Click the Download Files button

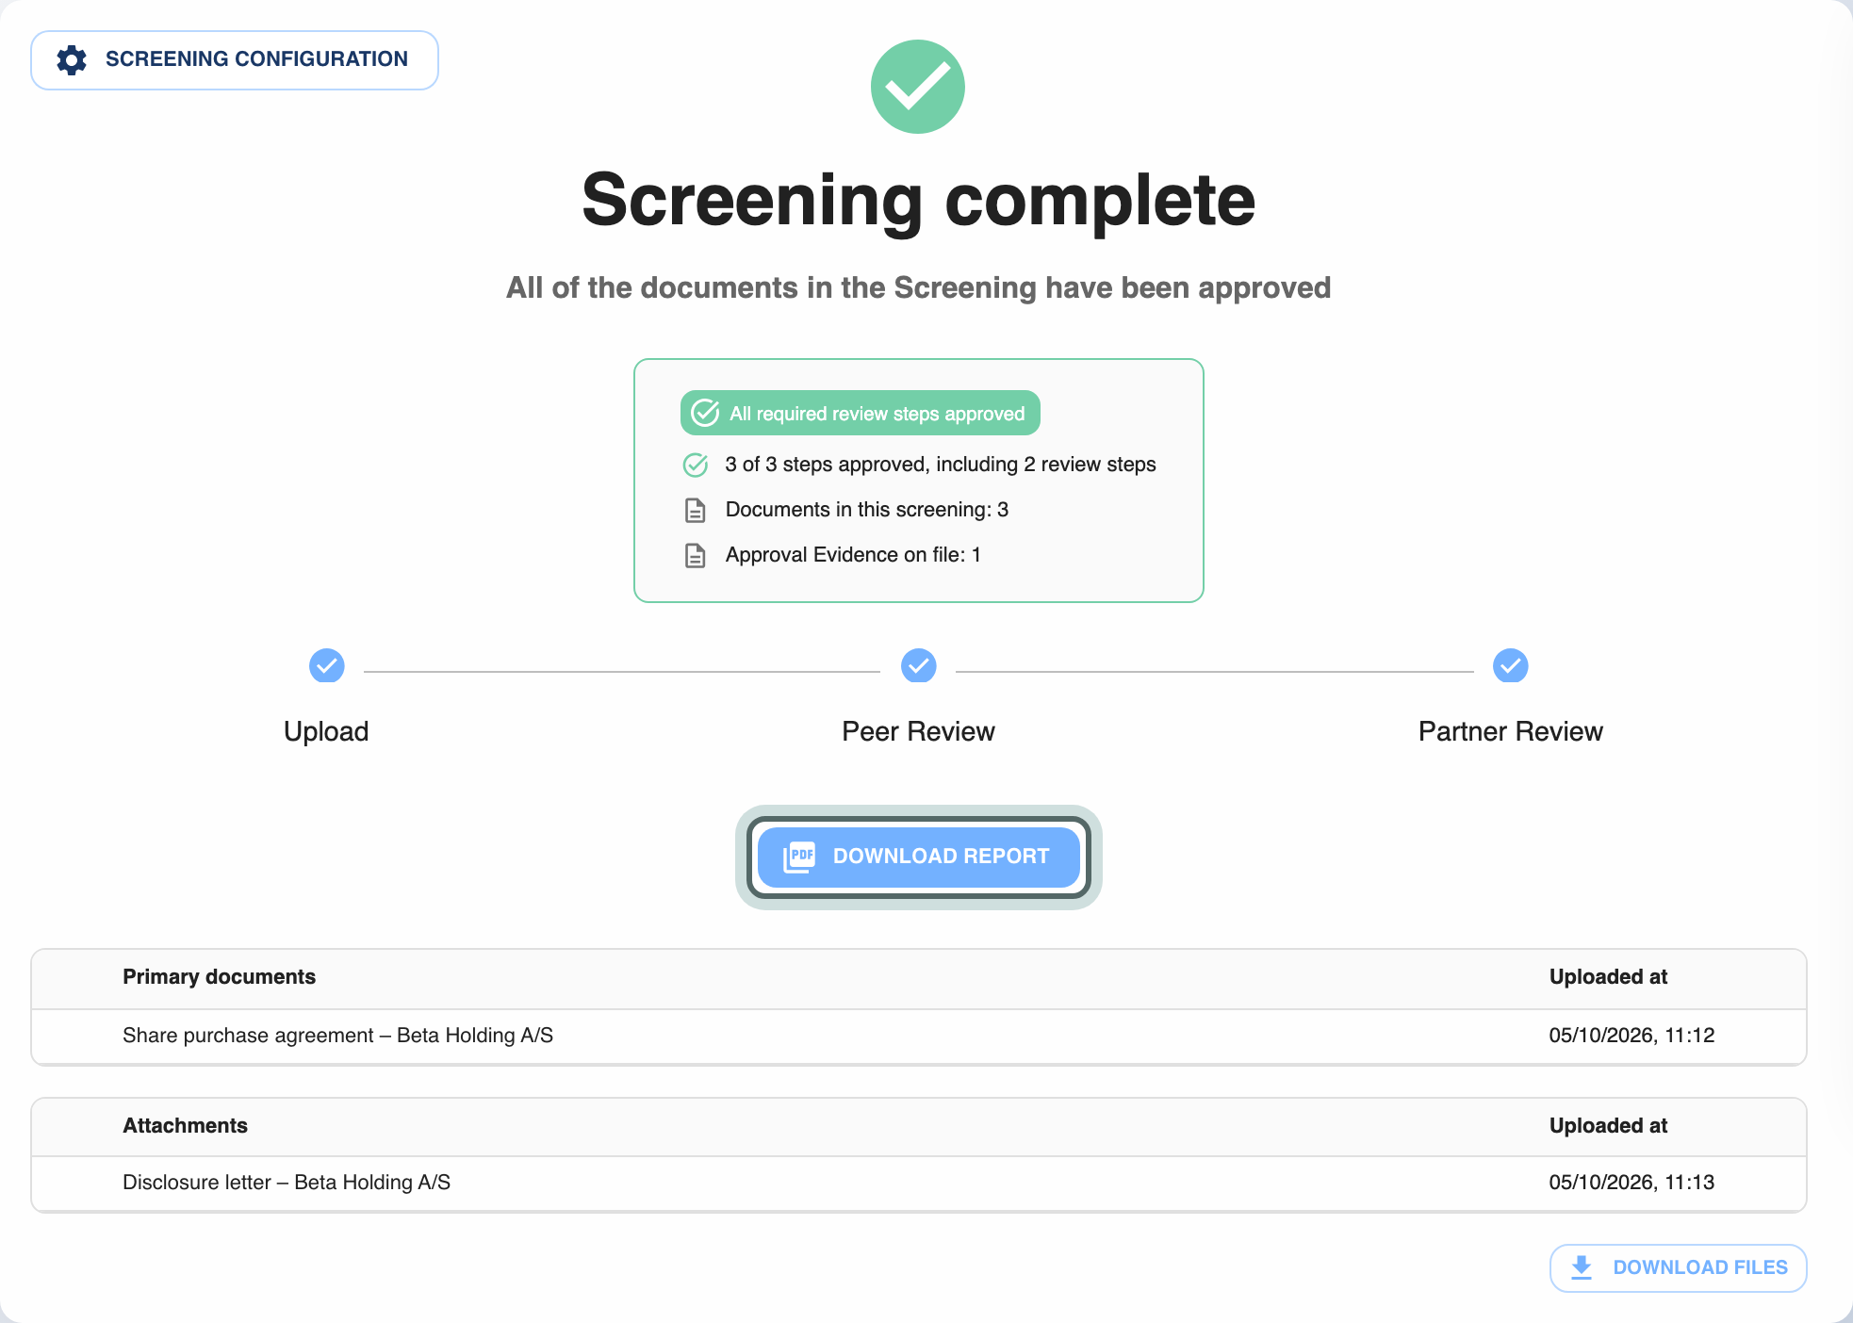[x=1679, y=1267]
